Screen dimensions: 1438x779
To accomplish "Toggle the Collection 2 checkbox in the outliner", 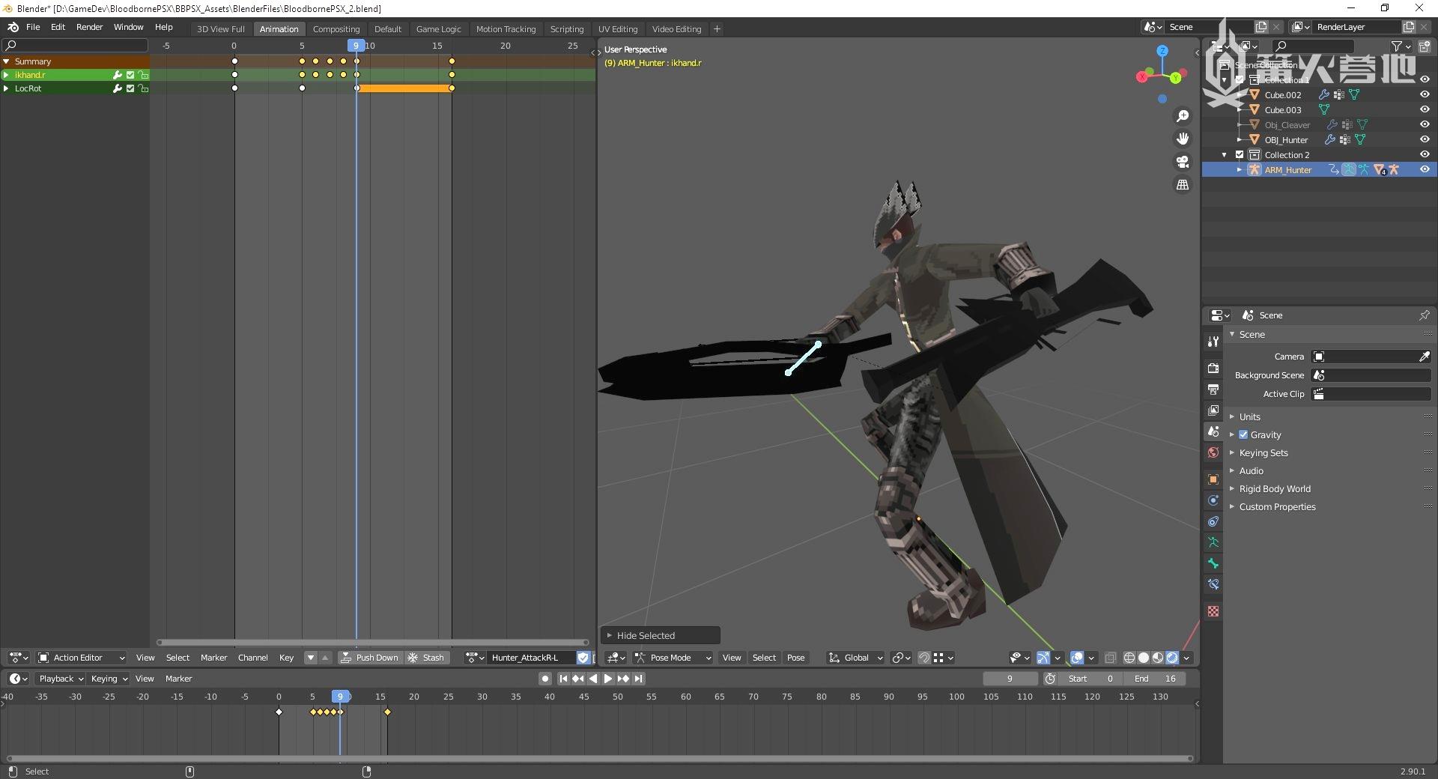I will (x=1240, y=155).
